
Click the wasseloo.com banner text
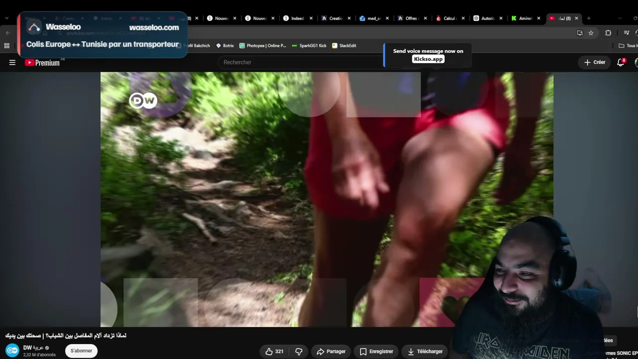[154, 27]
